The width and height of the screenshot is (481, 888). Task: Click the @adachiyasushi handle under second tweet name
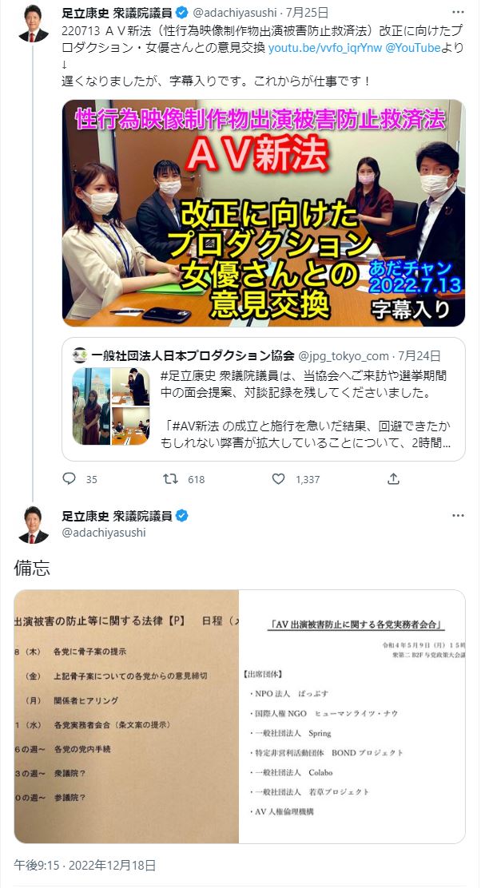(104, 533)
